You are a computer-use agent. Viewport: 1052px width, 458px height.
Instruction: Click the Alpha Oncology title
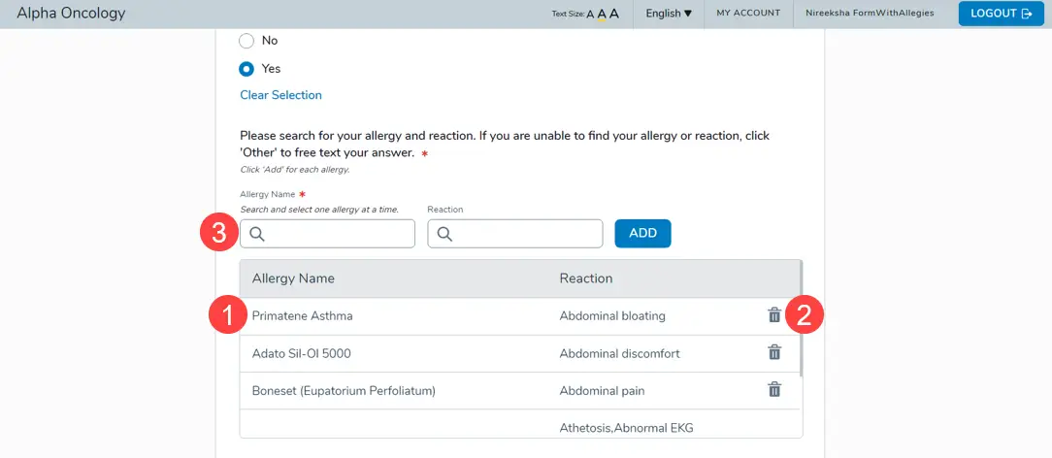pyautogui.click(x=71, y=14)
